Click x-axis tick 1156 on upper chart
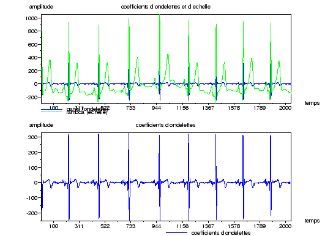Screen dimensions: 333x236 point(182,108)
